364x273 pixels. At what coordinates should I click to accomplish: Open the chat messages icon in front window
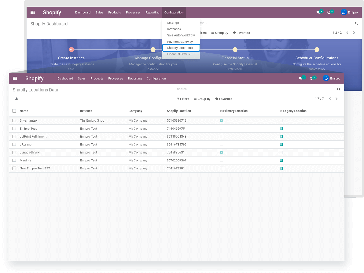point(301,78)
